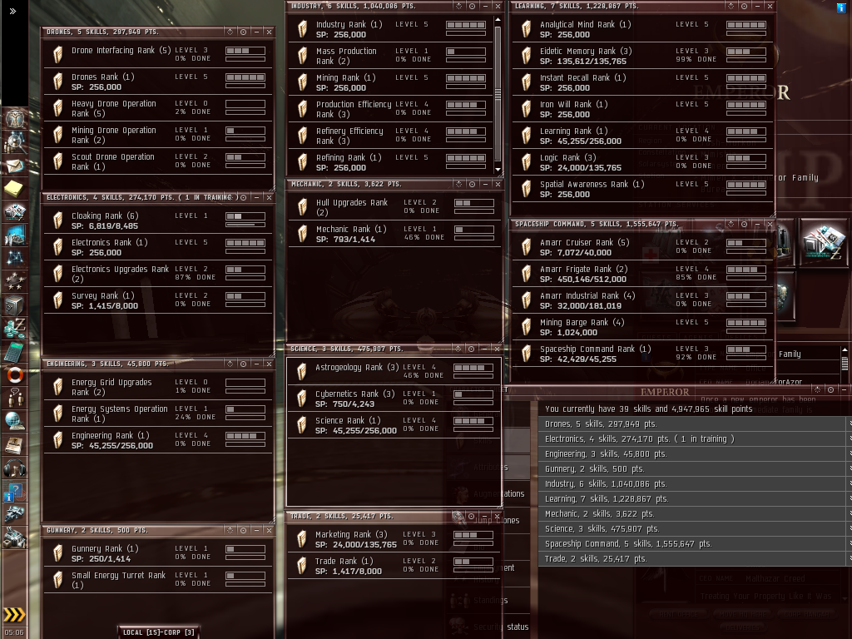Click the Drone Interfacing skill book icon
This screenshot has height=639, width=852.
pyautogui.click(x=57, y=55)
